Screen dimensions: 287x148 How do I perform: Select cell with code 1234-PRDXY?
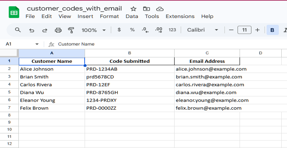click(130, 100)
